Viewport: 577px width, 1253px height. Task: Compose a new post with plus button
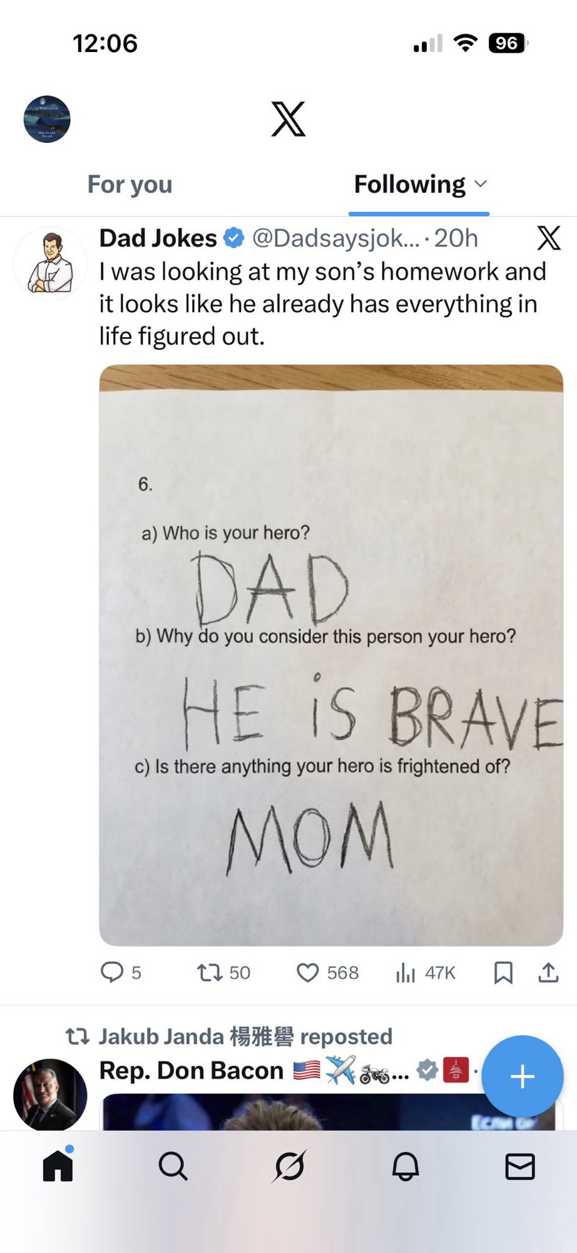click(522, 1076)
